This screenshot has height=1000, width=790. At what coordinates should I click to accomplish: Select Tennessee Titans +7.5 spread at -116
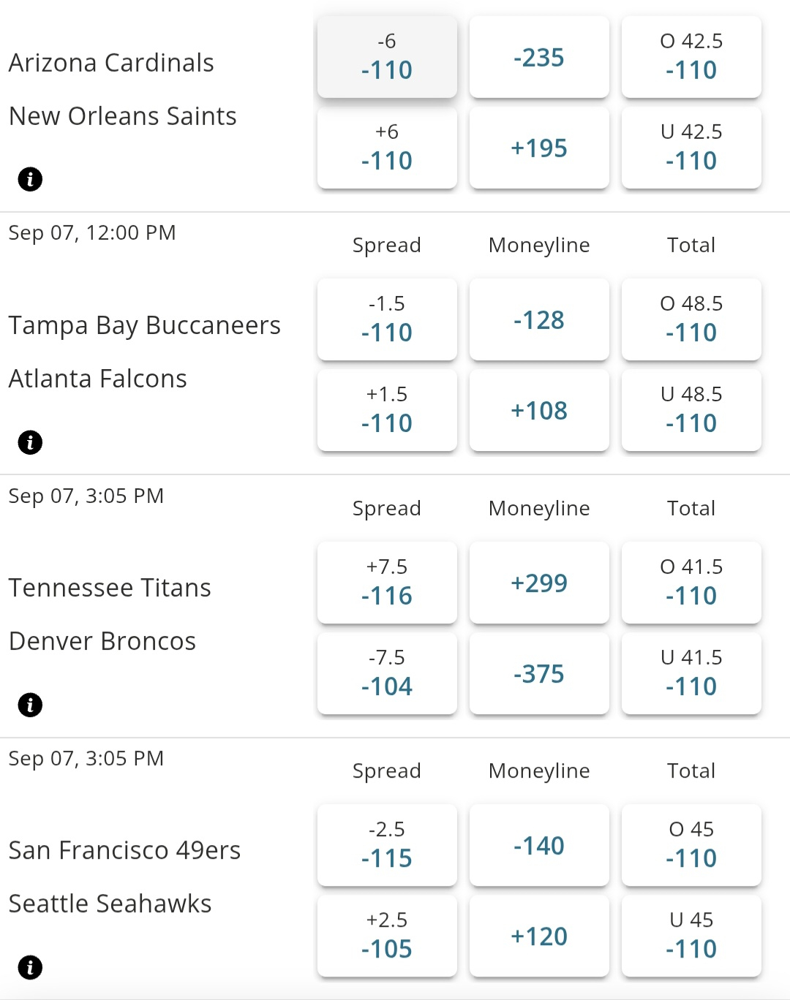pyautogui.click(x=387, y=583)
